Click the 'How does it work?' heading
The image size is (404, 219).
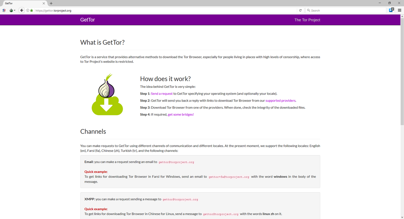(x=165, y=79)
